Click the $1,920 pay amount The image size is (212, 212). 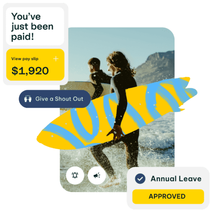[30, 71]
